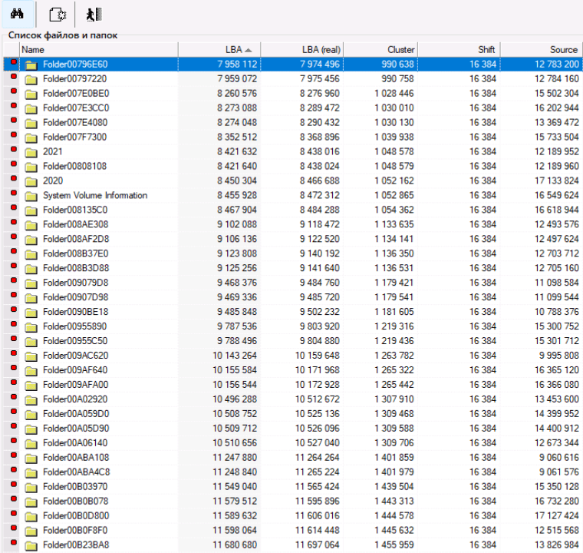
Task: Click the running man exit toolbar icon
Action: (x=94, y=14)
